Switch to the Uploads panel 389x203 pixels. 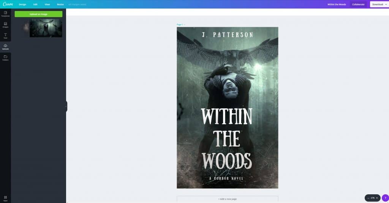[5, 47]
